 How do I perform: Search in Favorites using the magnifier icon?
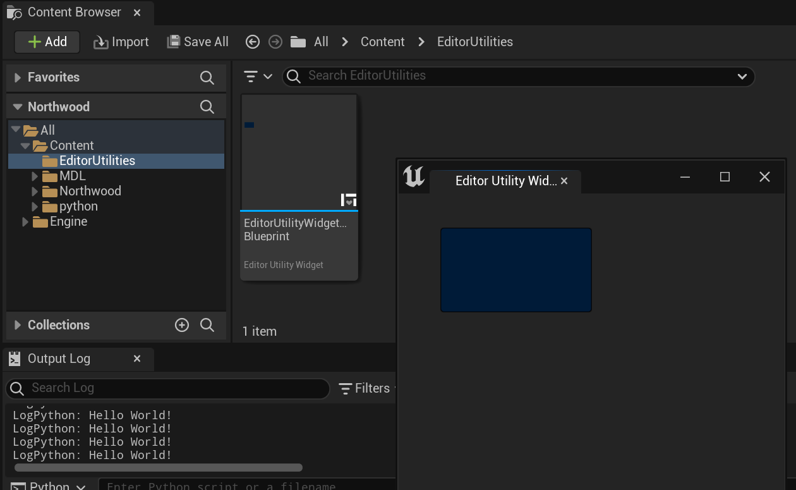[x=207, y=77]
